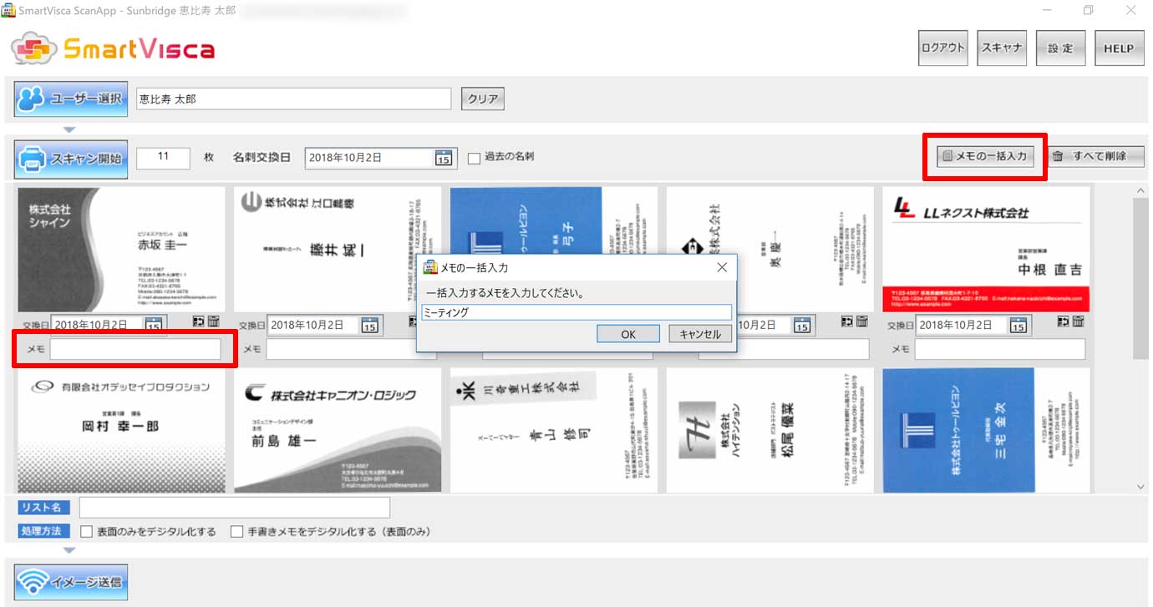1153x607 pixels.
Task: Select the 株式会社ハイテンション 松尾 card thumbnail
Action: pos(770,430)
